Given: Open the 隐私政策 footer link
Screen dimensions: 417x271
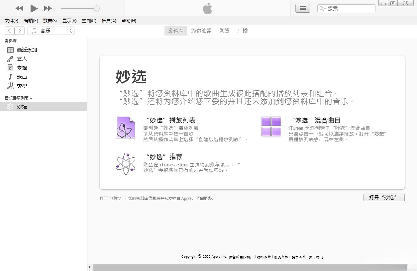Looking at the screenshot, I should (264, 257).
